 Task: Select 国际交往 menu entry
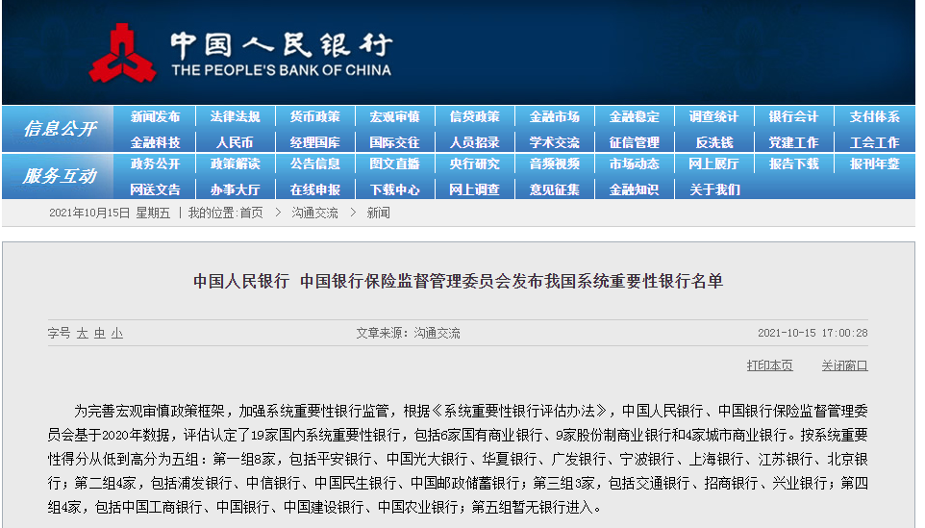point(394,142)
